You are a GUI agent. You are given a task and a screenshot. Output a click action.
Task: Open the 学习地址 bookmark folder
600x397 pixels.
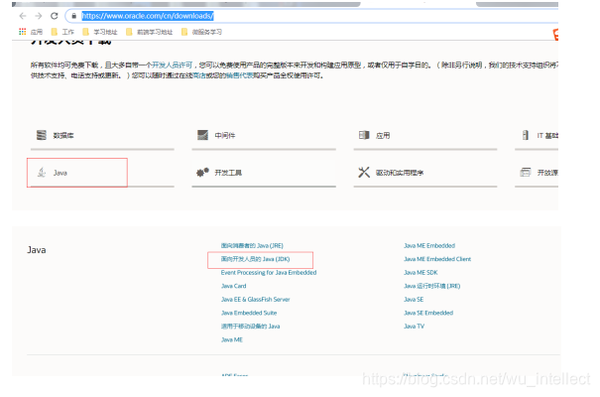[x=100, y=32]
